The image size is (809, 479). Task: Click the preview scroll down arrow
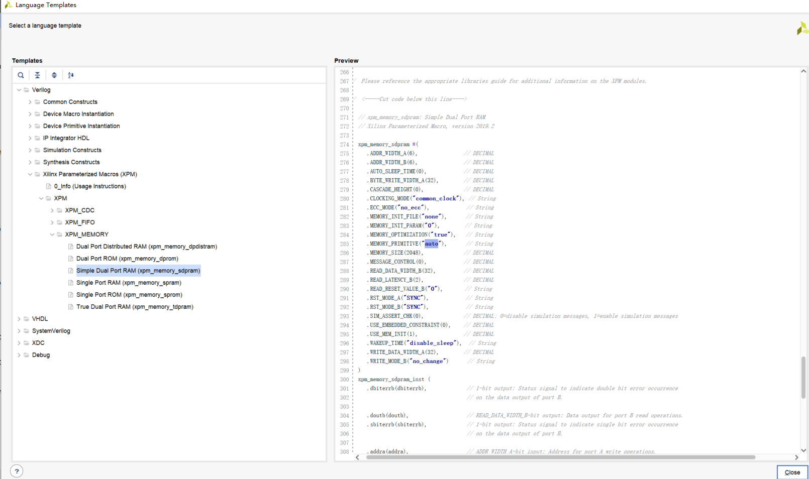tap(803, 450)
